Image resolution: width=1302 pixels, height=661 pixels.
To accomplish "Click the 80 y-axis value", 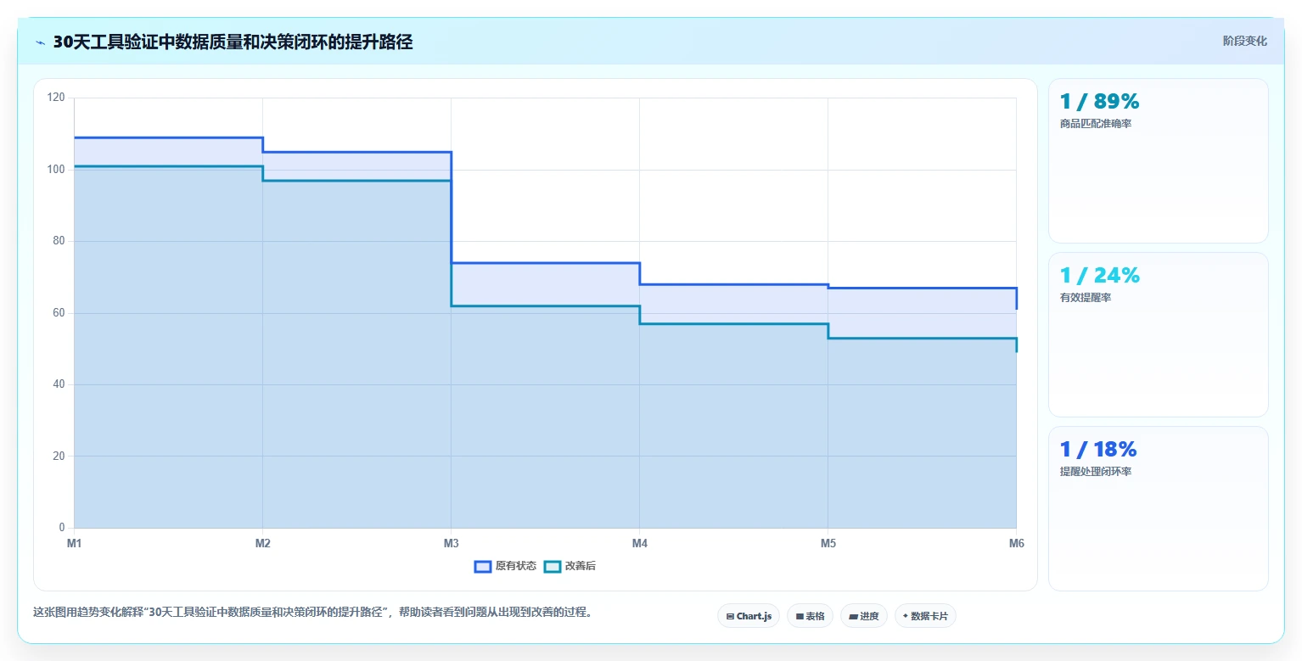I will (x=59, y=241).
